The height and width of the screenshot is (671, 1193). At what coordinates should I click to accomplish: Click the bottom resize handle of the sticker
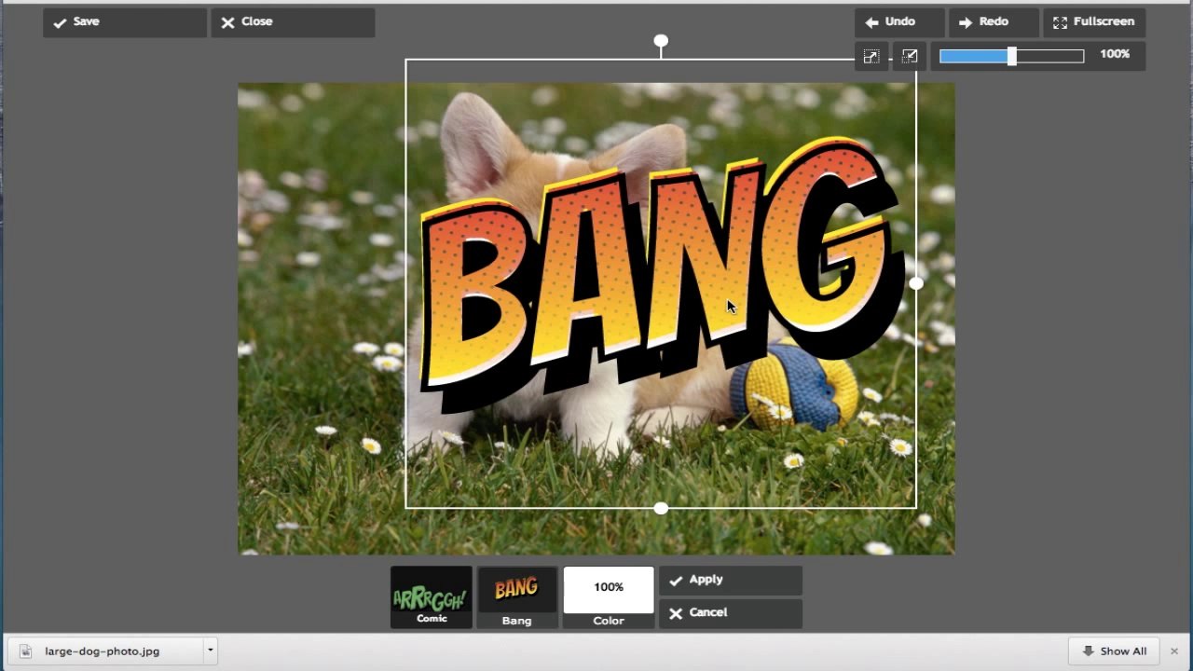tap(661, 508)
